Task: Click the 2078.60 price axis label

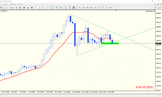Action: click(158, 13)
